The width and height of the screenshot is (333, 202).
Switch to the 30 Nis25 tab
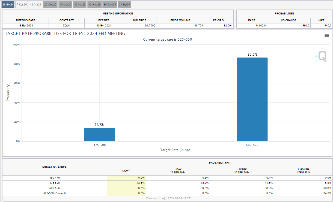pos(80,5)
